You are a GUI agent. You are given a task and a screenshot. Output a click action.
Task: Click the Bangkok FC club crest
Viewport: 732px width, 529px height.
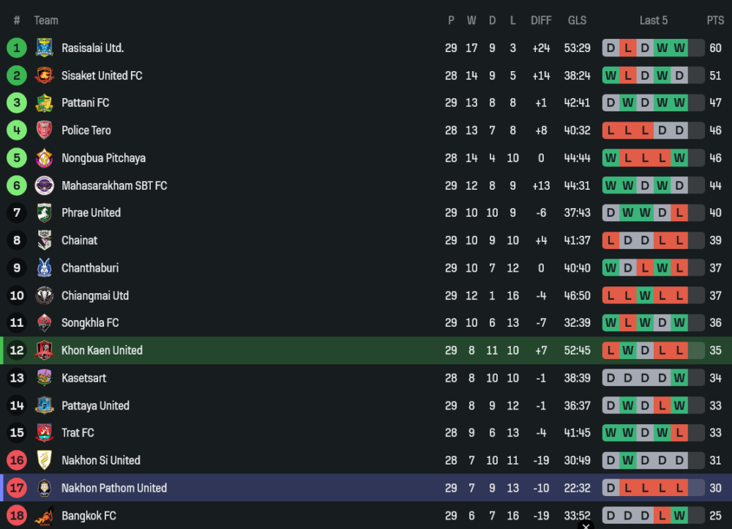[44, 516]
